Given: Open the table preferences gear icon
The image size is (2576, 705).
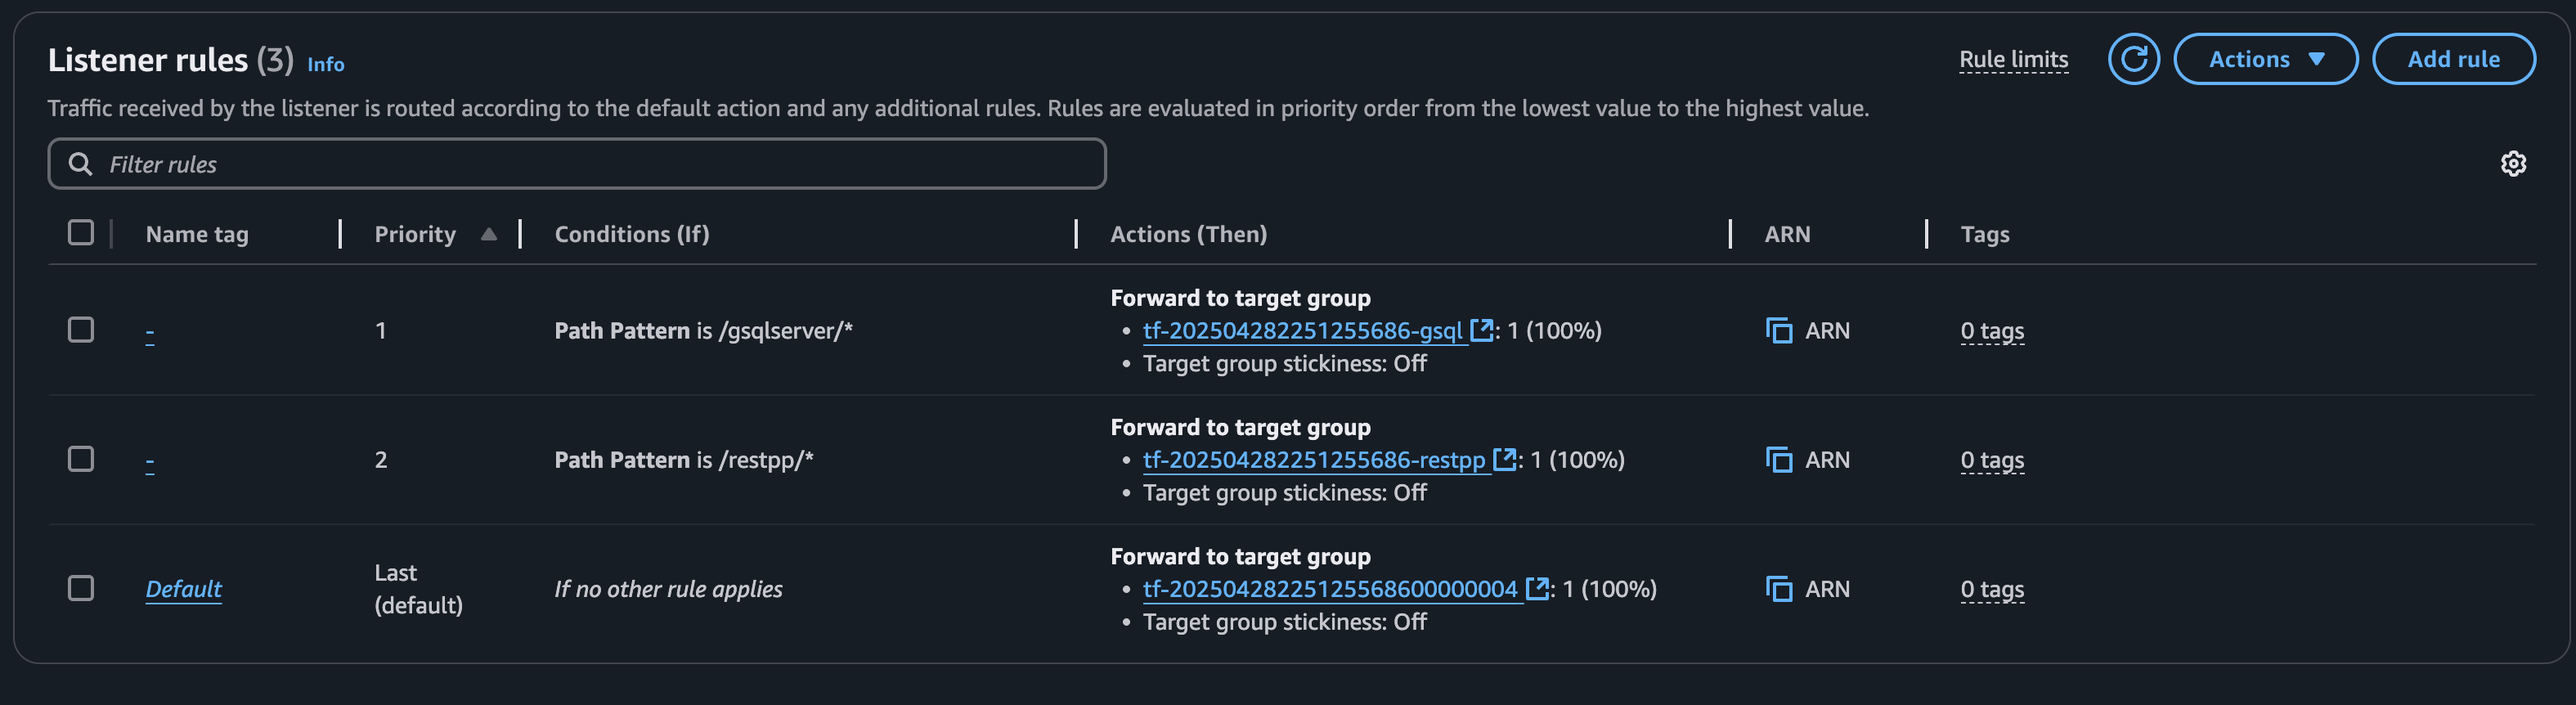Looking at the screenshot, I should pyautogui.click(x=2513, y=164).
